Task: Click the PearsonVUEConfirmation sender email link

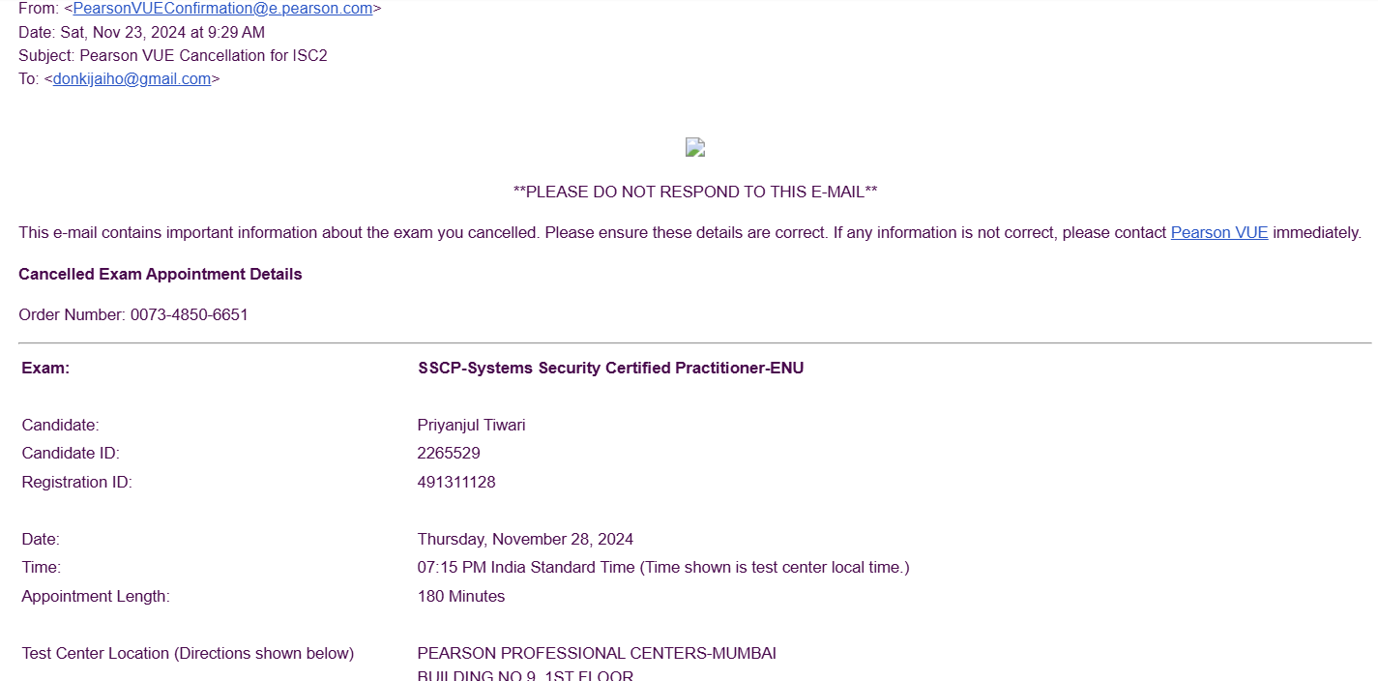Action: [222, 9]
